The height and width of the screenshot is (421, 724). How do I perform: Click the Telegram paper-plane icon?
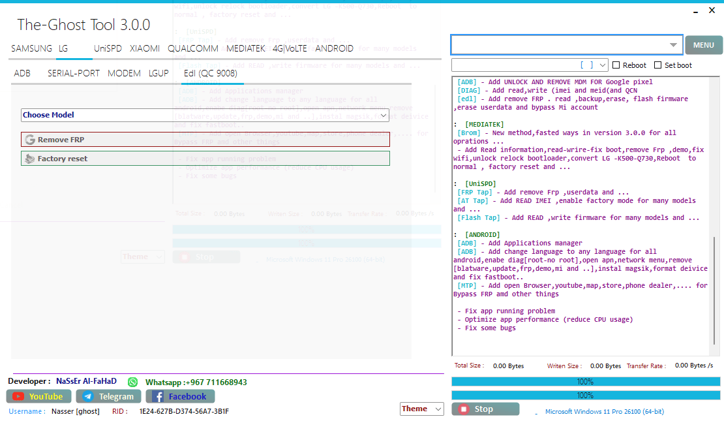[87, 396]
